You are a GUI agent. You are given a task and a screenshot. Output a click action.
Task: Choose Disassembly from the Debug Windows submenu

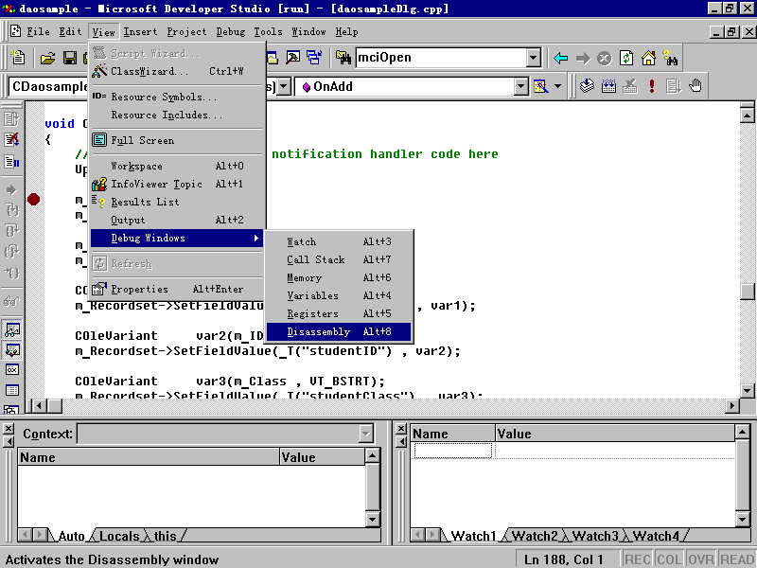[339, 332]
